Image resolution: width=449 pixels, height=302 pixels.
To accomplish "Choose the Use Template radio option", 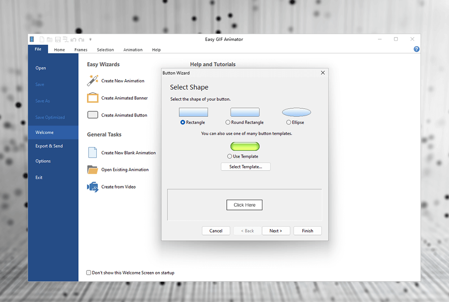I will [x=229, y=156].
